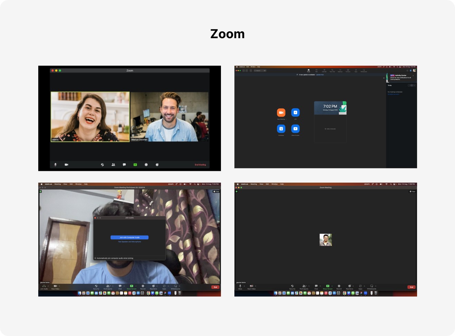Screen dimensions: 455x336
Task: Click Join with Computer Audio button
Action: (x=130, y=237)
